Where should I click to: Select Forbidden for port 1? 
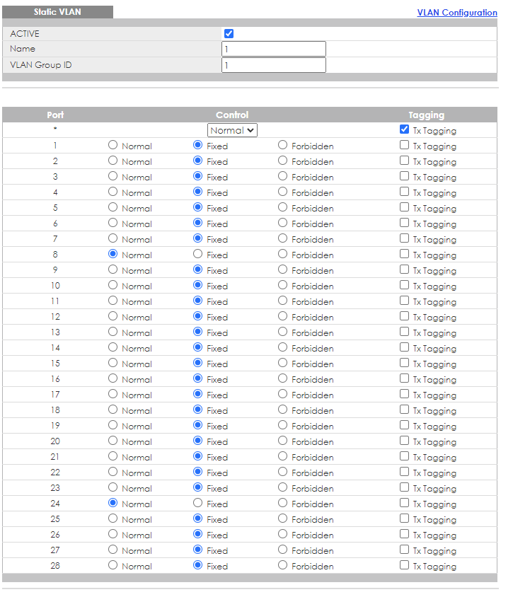tap(282, 145)
